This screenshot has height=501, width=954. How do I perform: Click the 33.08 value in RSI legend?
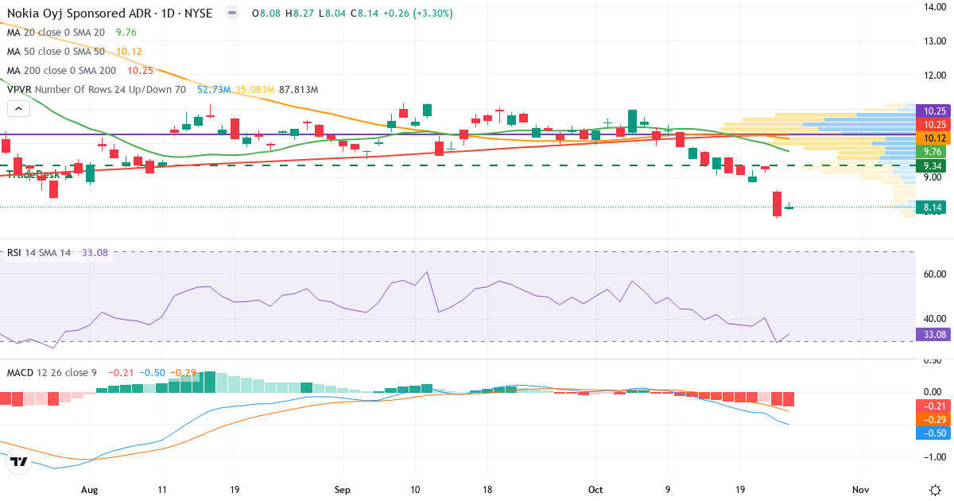[94, 253]
